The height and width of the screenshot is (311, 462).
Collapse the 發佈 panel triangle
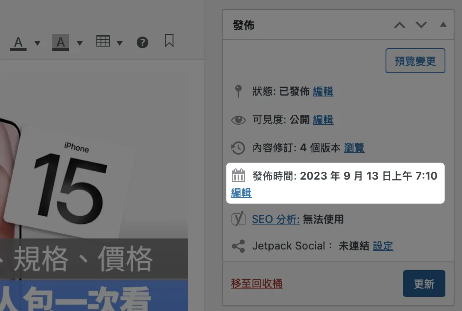443,24
